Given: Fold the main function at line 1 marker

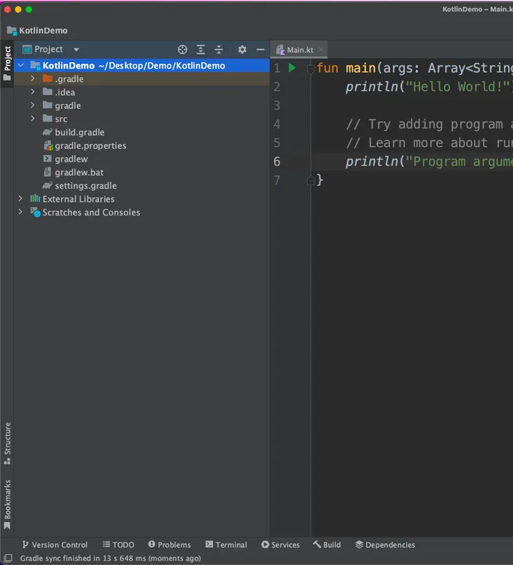Looking at the screenshot, I should pyautogui.click(x=311, y=68).
